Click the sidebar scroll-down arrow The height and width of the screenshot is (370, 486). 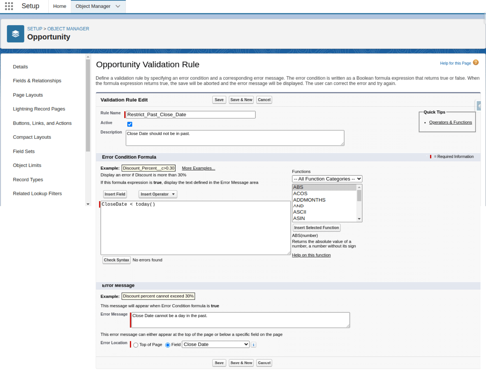coord(88,204)
